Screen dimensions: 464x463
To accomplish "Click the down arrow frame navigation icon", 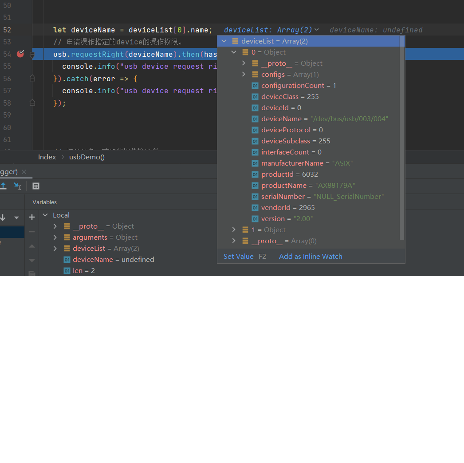I will [3, 218].
